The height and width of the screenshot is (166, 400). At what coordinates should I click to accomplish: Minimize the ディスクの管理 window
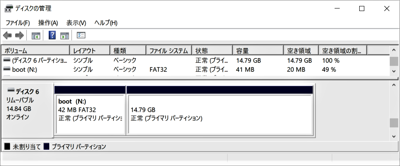(337, 8)
